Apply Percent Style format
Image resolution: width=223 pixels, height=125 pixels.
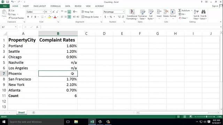[111, 17]
